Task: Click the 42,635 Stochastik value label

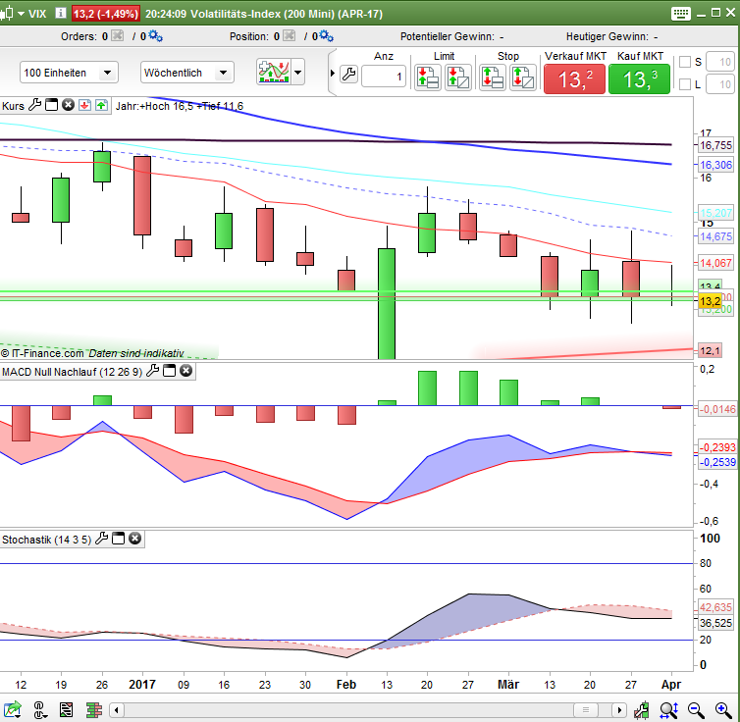Action: (x=715, y=607)
